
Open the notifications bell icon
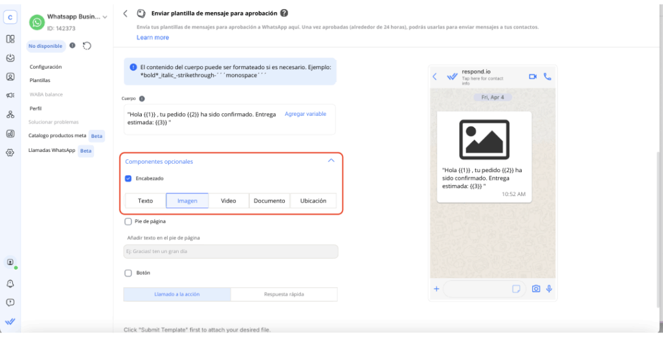point(10,284)
